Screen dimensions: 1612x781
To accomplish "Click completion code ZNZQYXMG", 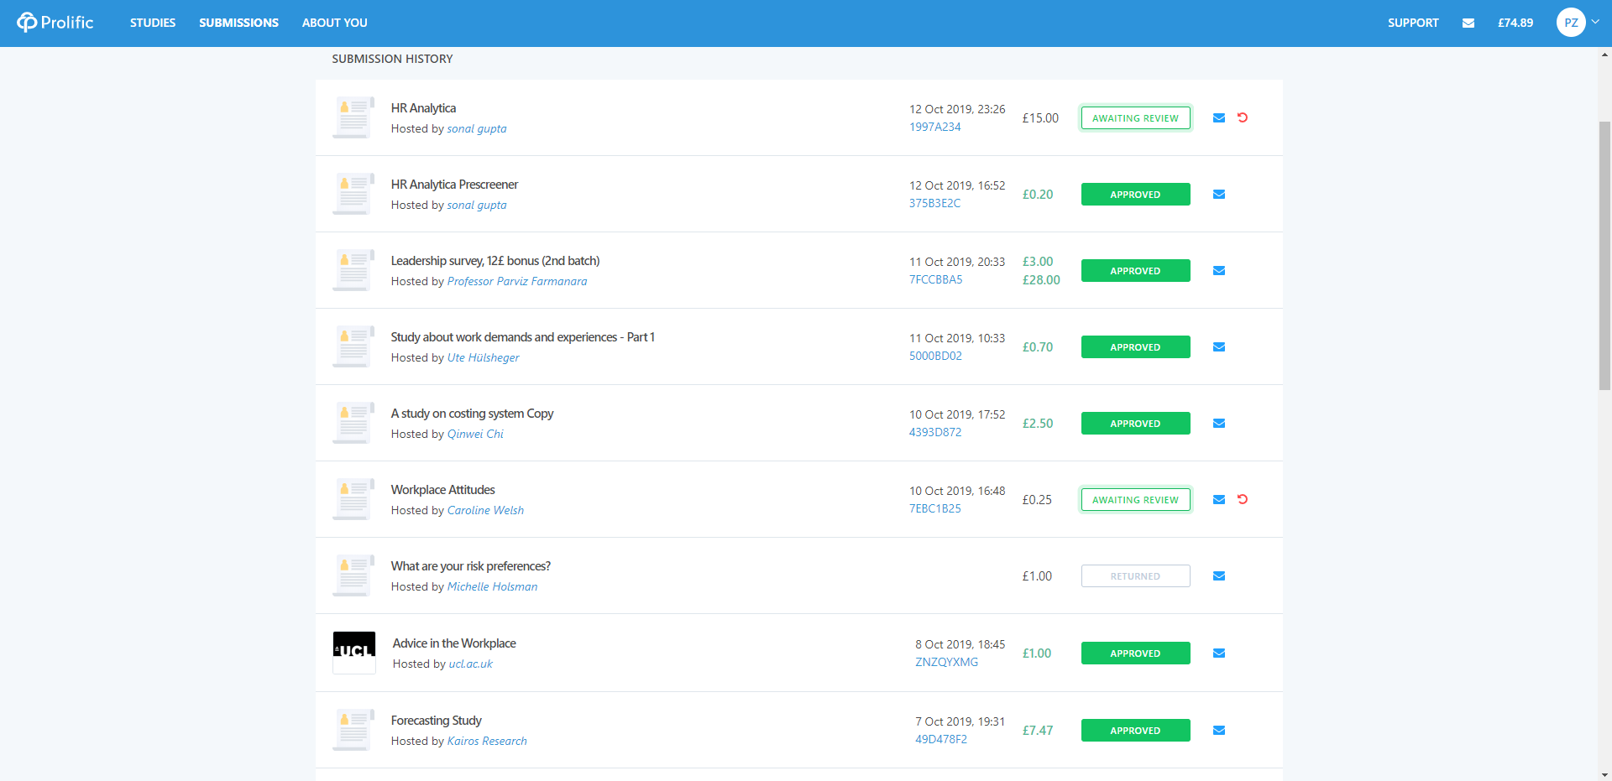I will tap(947, 663).
